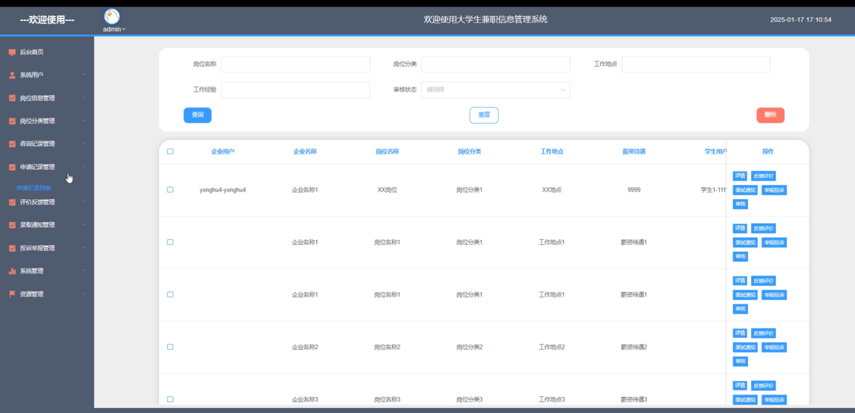Screen dimensions: 855x413
Task: Click the 薪资待遇3 cell
Action: [634, 399]
